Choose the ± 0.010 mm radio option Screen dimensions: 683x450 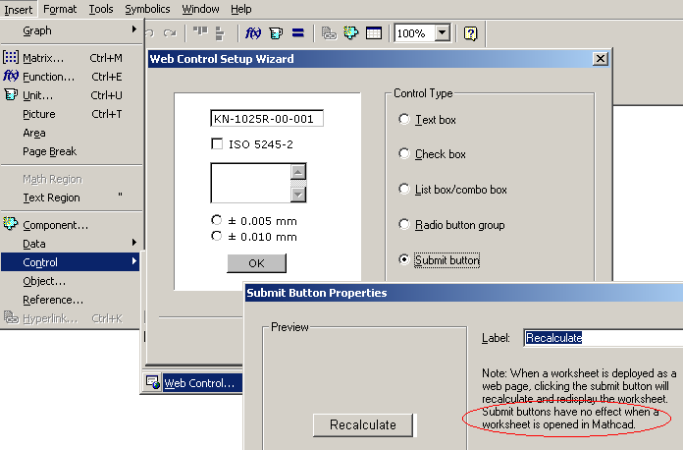[x=216, y=236]
